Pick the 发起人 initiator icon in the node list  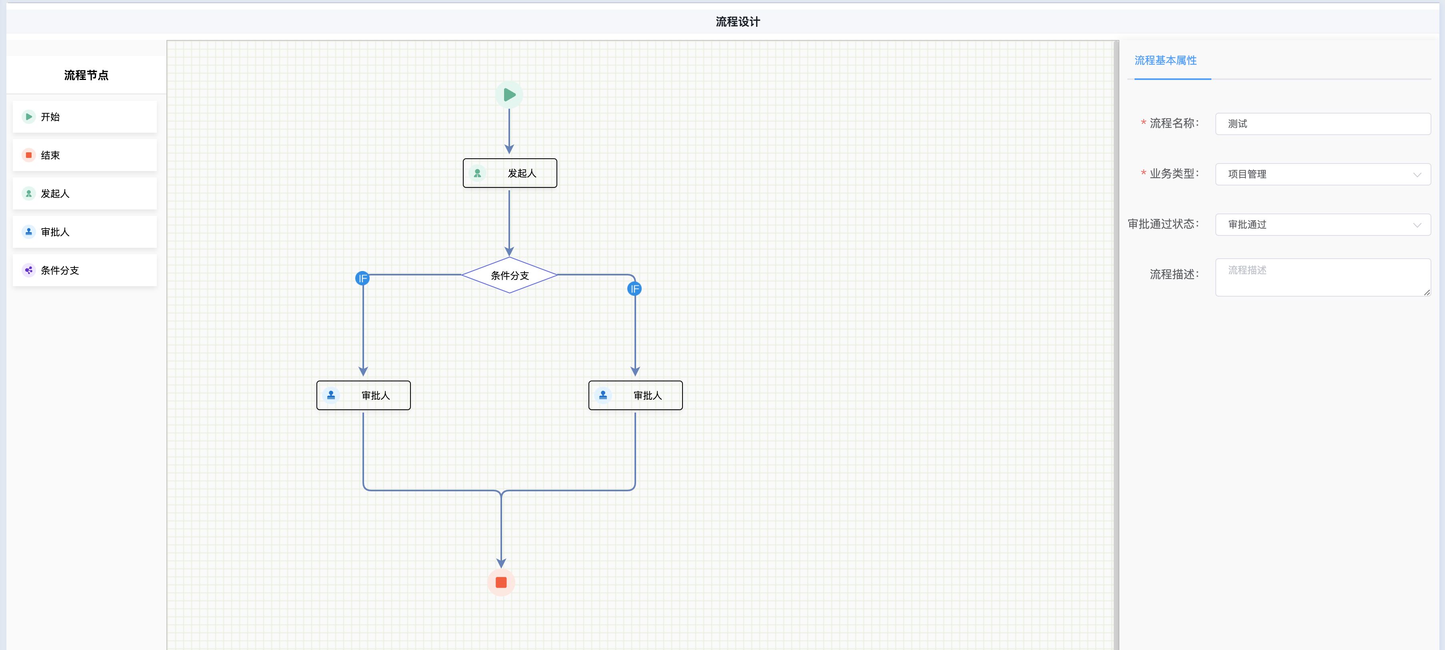[x=29, y=193]
